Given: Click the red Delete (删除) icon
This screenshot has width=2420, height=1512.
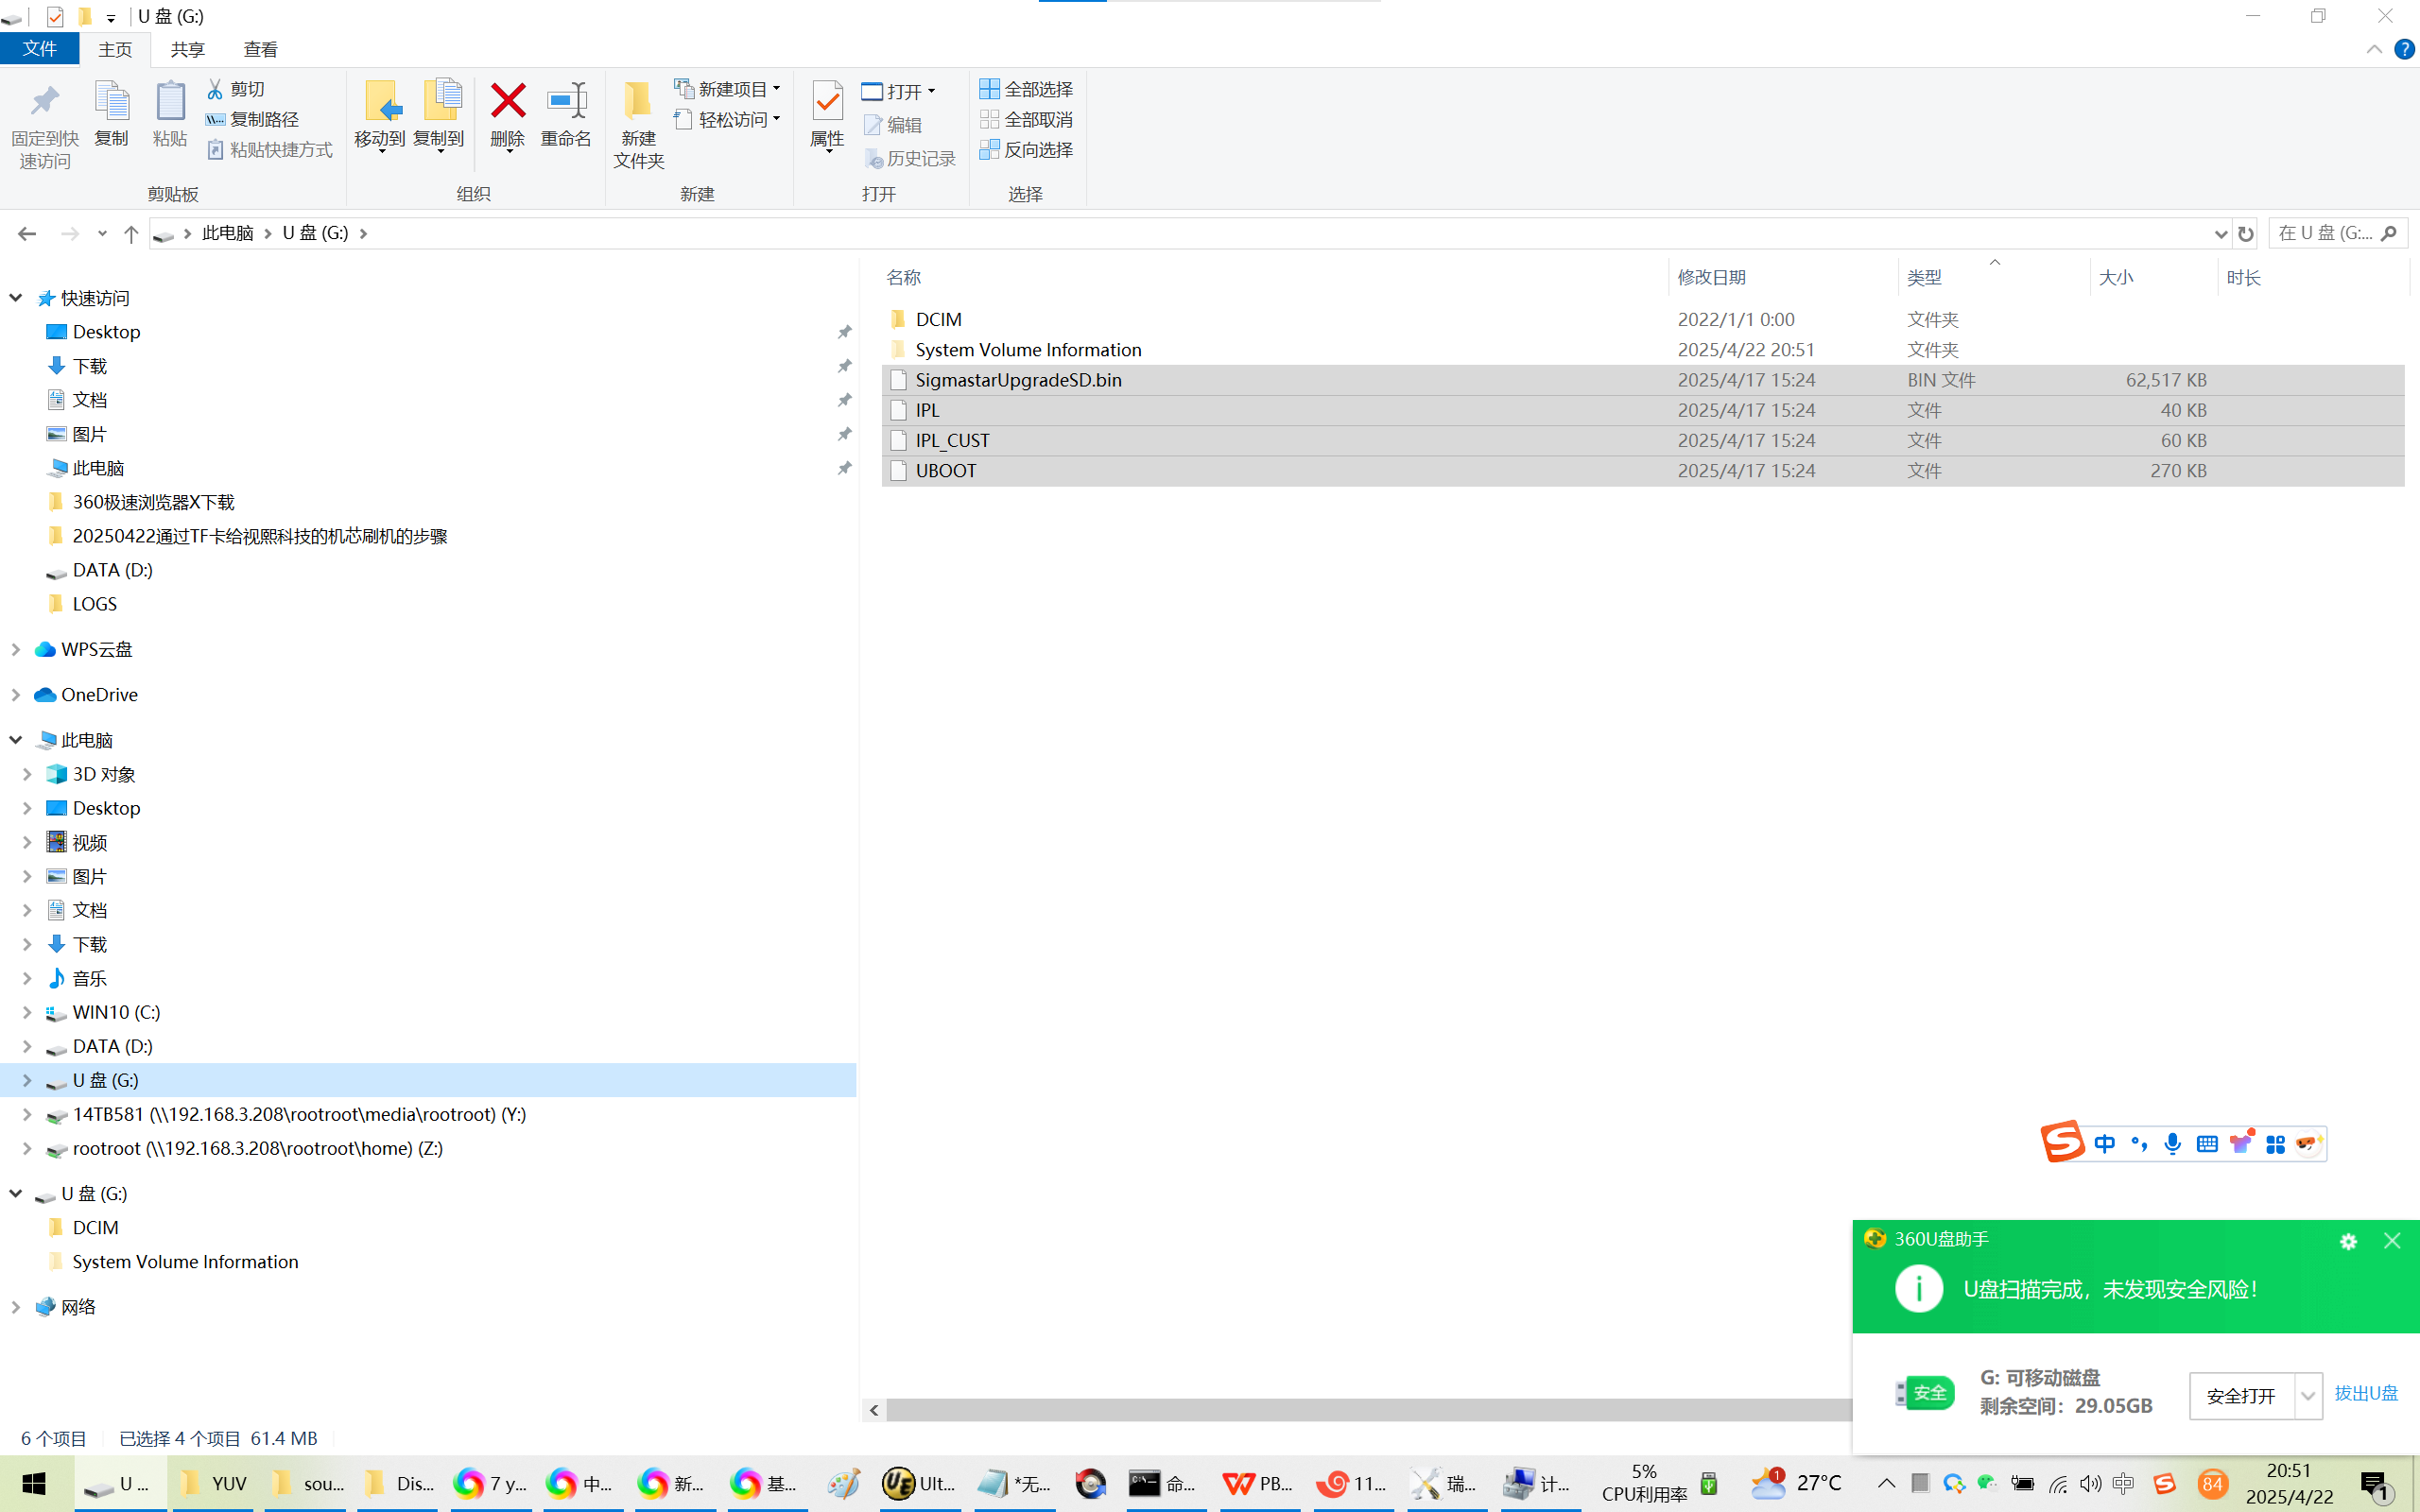Looking at the screenshot, I should (507, 102).
